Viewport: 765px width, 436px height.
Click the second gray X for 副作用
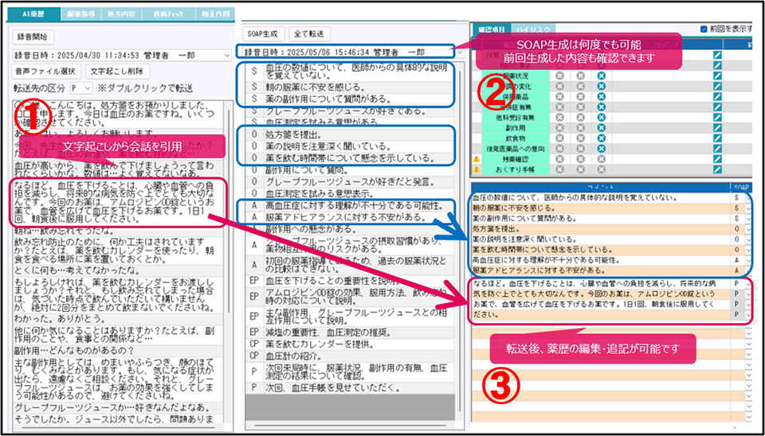coord(581,127)
